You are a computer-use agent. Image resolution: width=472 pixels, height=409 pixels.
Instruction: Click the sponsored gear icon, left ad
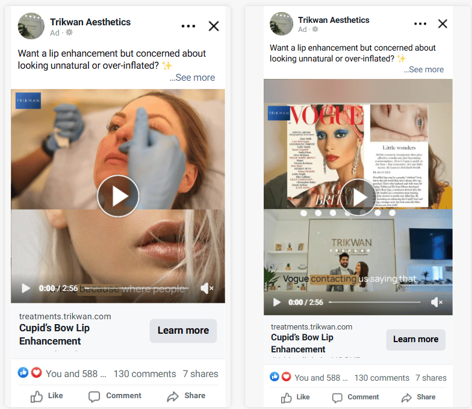pyautogui.click(x=69, y=33)
